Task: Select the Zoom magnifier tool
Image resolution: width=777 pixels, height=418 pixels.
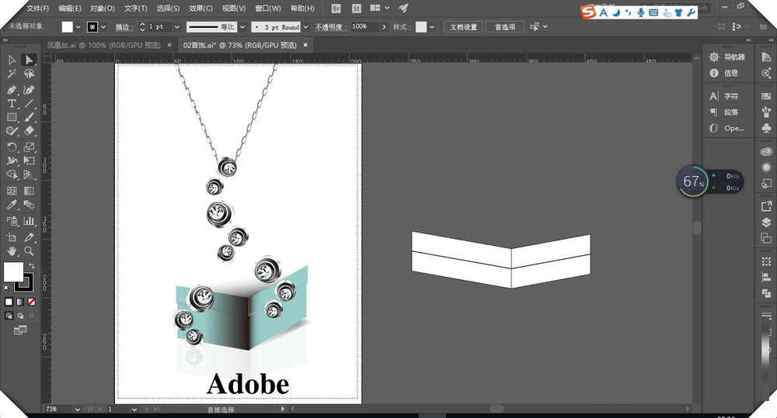Action: [x=30, y=251]
